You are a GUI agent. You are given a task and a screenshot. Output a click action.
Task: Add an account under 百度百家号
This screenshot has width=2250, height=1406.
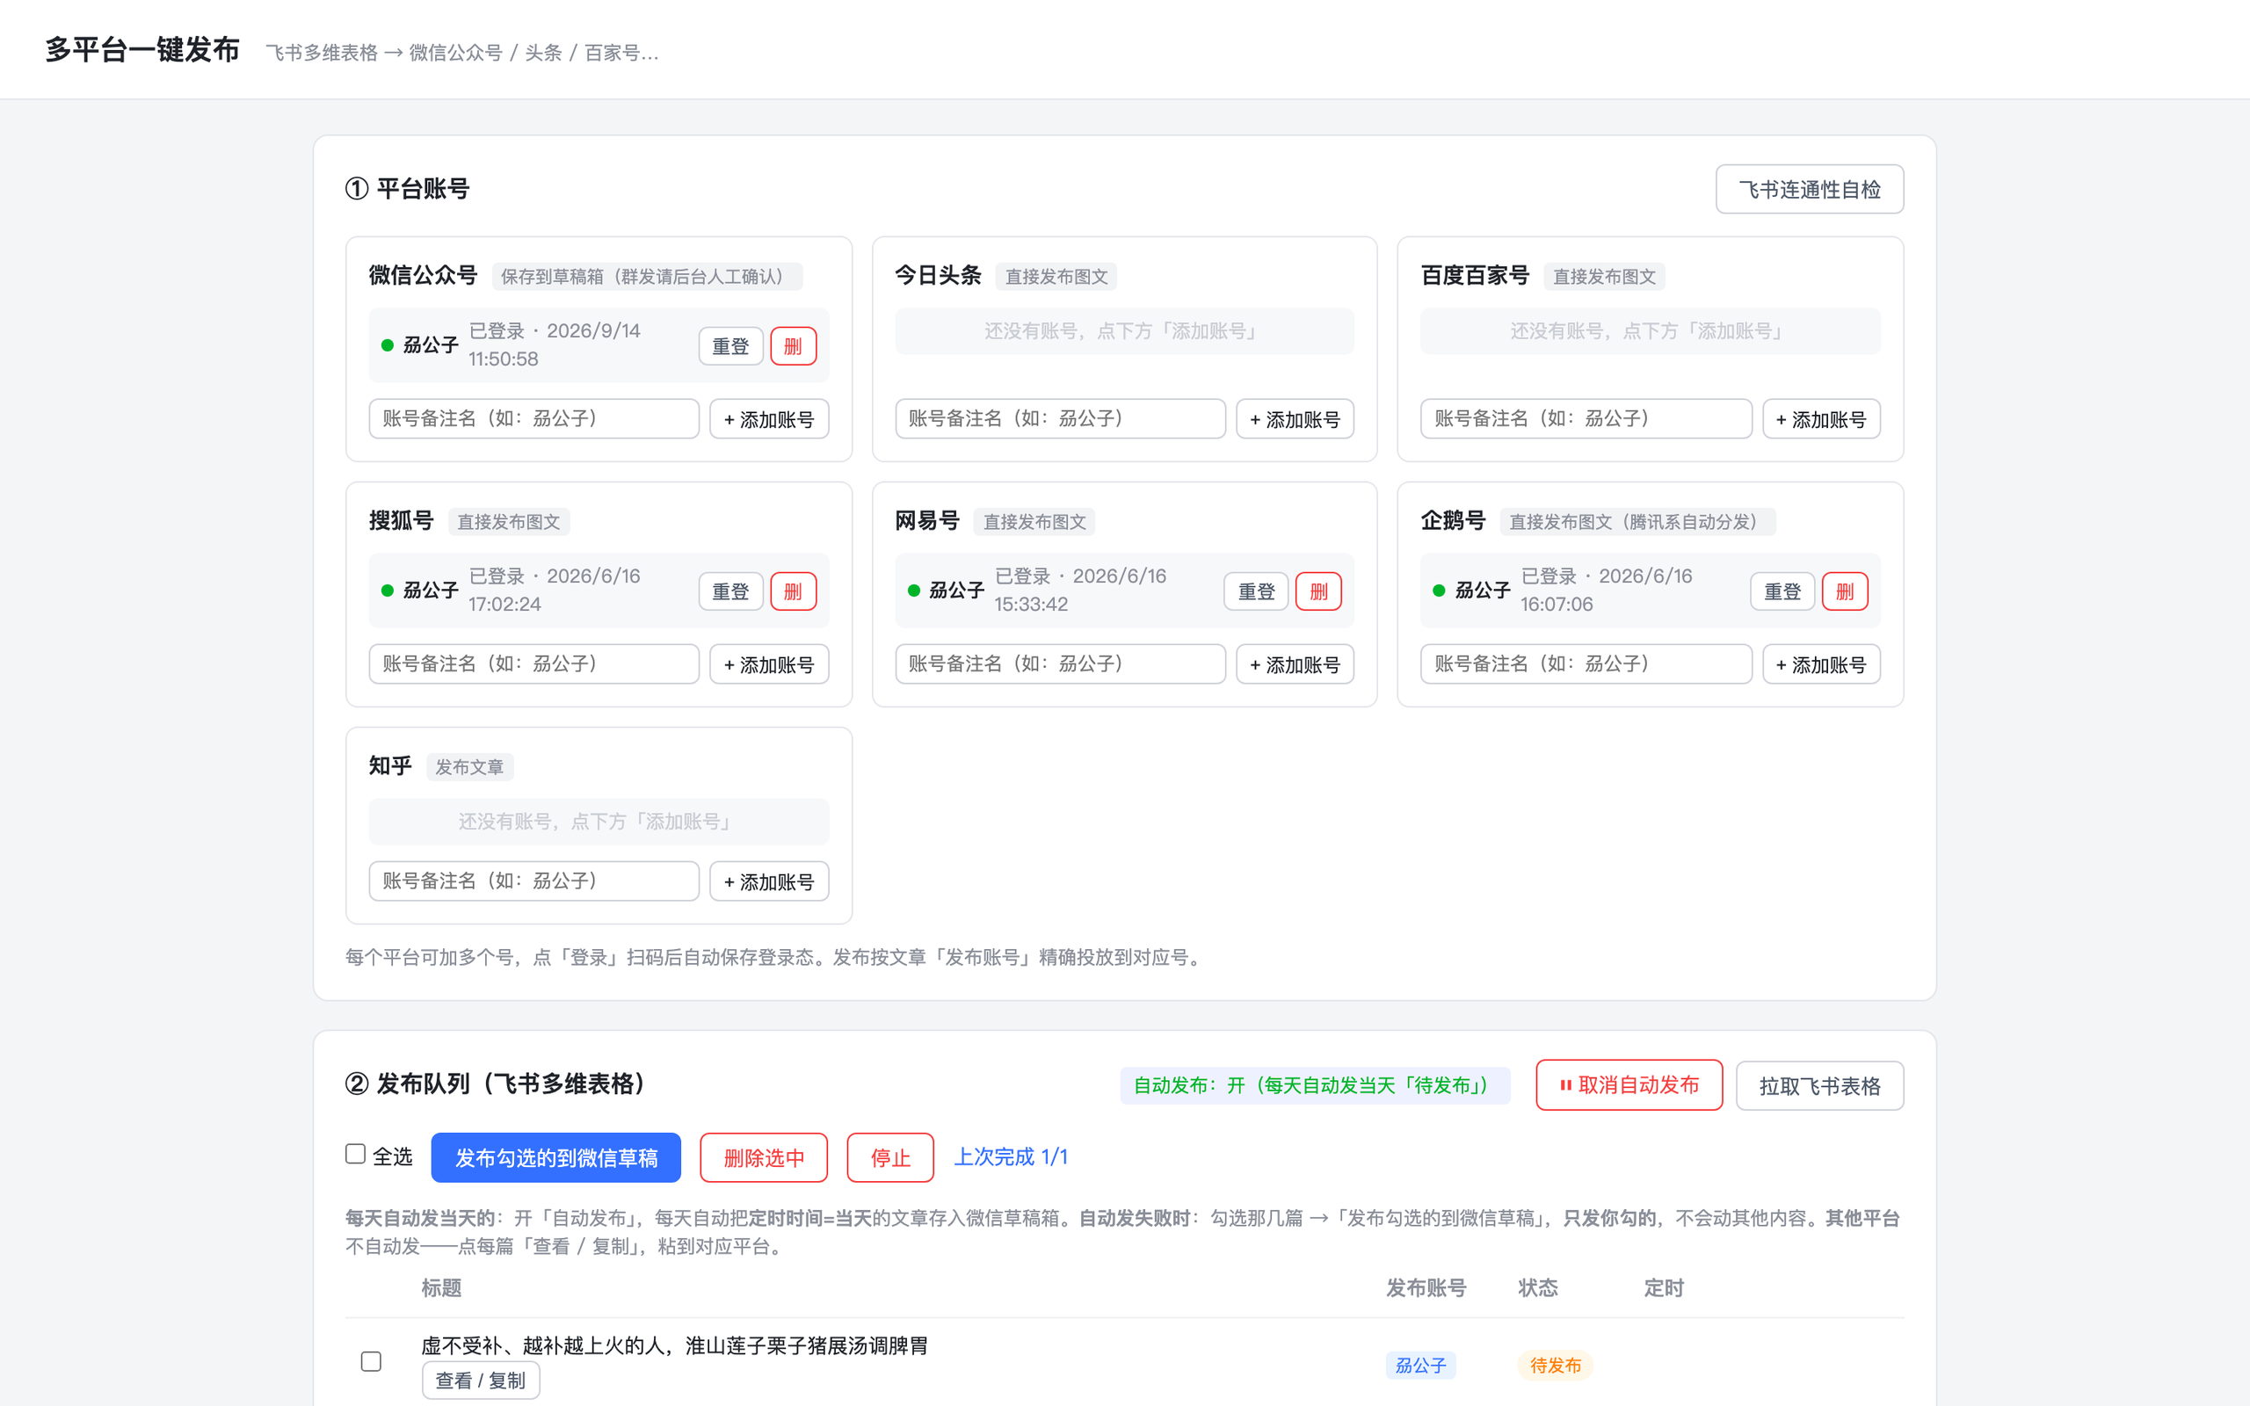[1821, 418]
